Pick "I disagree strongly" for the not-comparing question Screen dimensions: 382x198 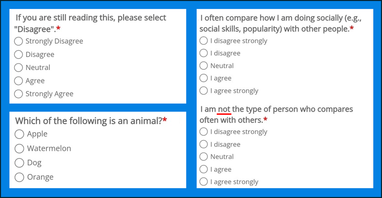(x=203, y=132)
